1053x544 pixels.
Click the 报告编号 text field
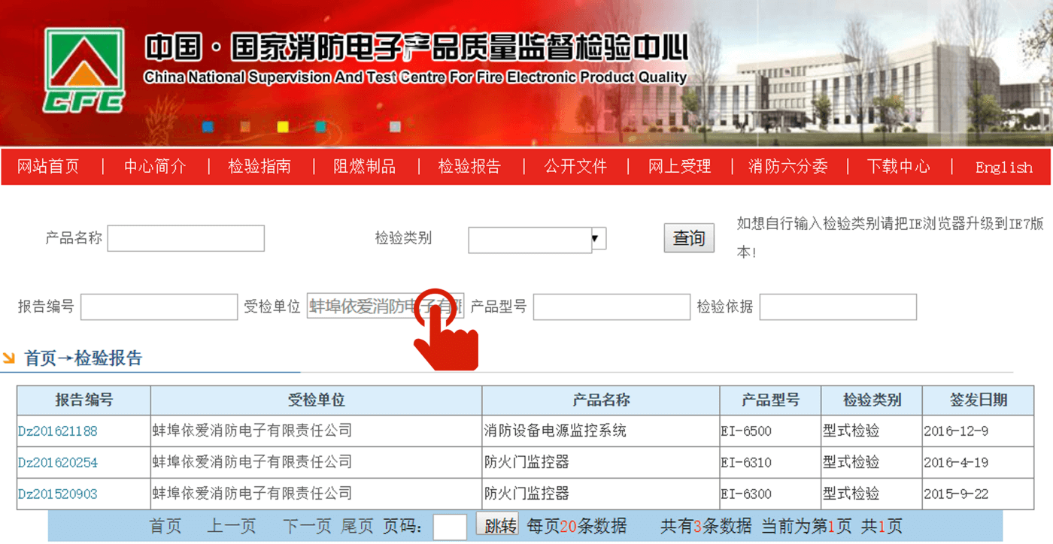(x=159, y=307)
